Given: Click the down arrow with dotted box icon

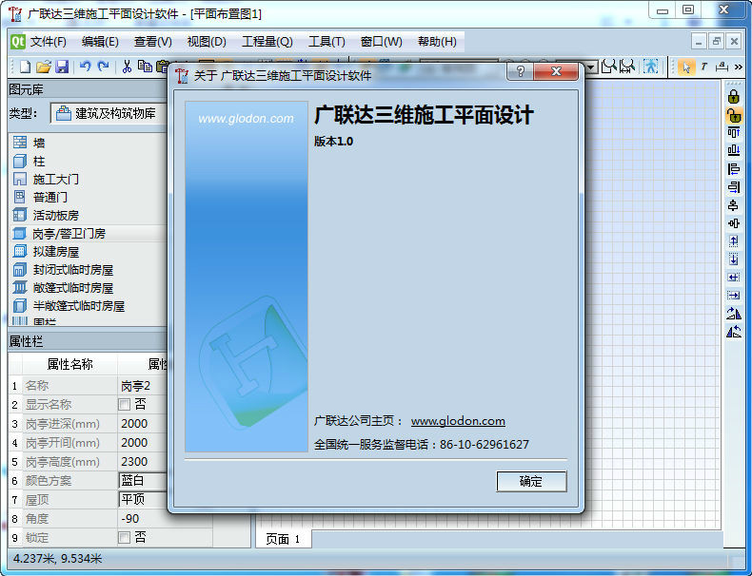Looking at the screenshot, I should (x=733, y=259).
